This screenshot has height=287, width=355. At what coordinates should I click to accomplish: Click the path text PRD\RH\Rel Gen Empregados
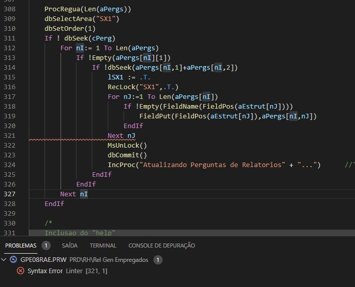109,260
